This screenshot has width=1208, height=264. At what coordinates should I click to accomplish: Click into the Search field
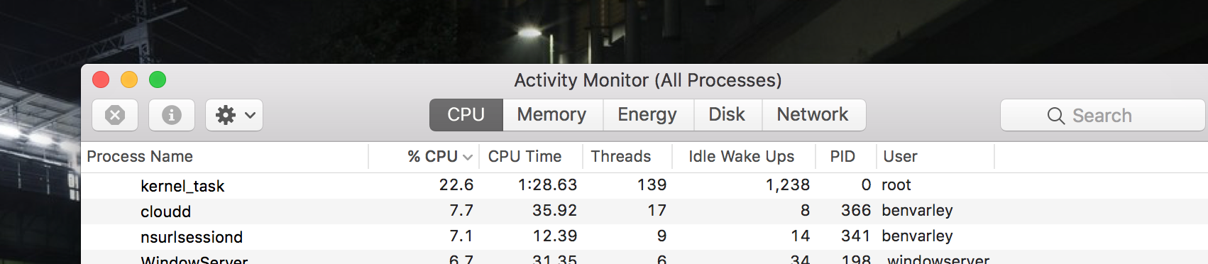pos(1103,115)
